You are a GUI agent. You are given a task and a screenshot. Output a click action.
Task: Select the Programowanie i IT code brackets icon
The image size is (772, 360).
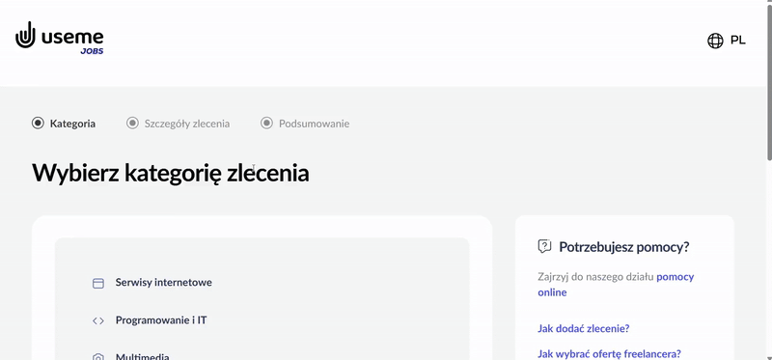98,321
